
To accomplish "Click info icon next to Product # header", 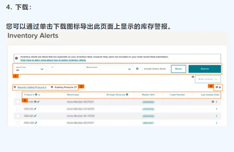I will (36, 95).
